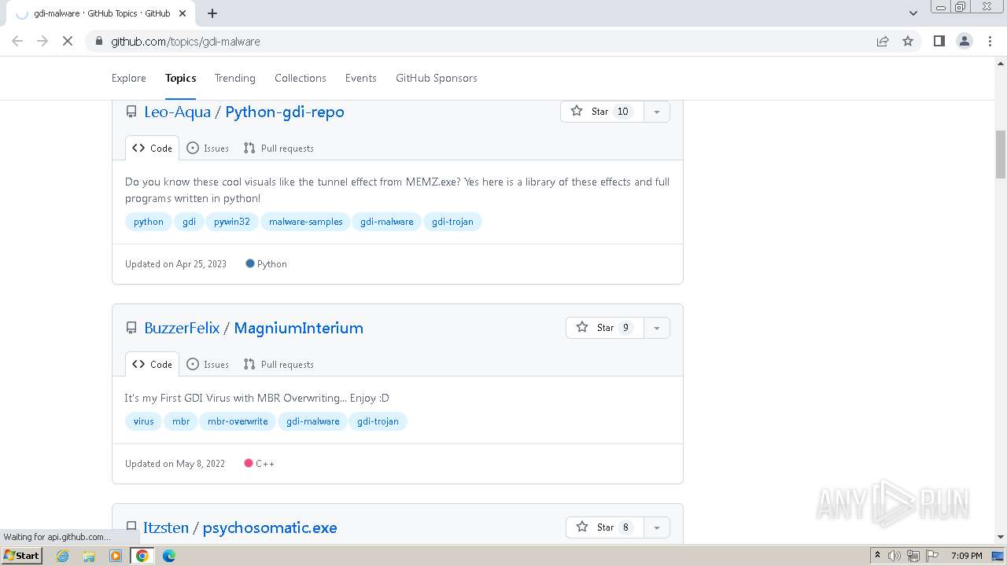The height and width of the screenshot is (566, 1007).
Task: Expand list dropdown for Python-gdi-repo star
Action: (657, 112)
